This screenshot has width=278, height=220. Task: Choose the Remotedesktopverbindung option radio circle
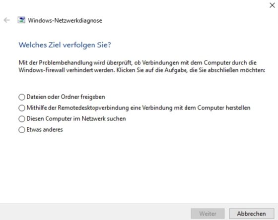coord(22,108)
